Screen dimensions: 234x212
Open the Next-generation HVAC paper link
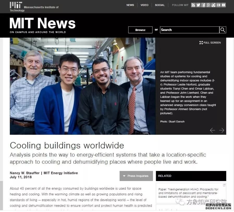pos(188,193)
